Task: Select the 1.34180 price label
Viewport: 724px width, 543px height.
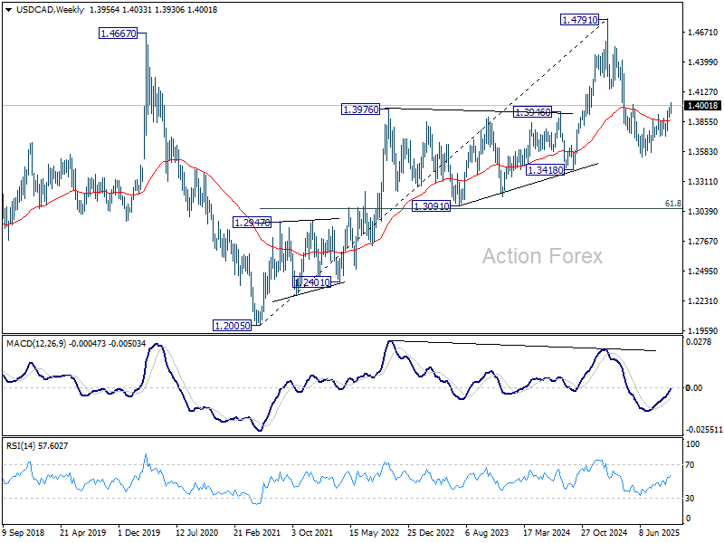Action: click(x=546, y=170)
